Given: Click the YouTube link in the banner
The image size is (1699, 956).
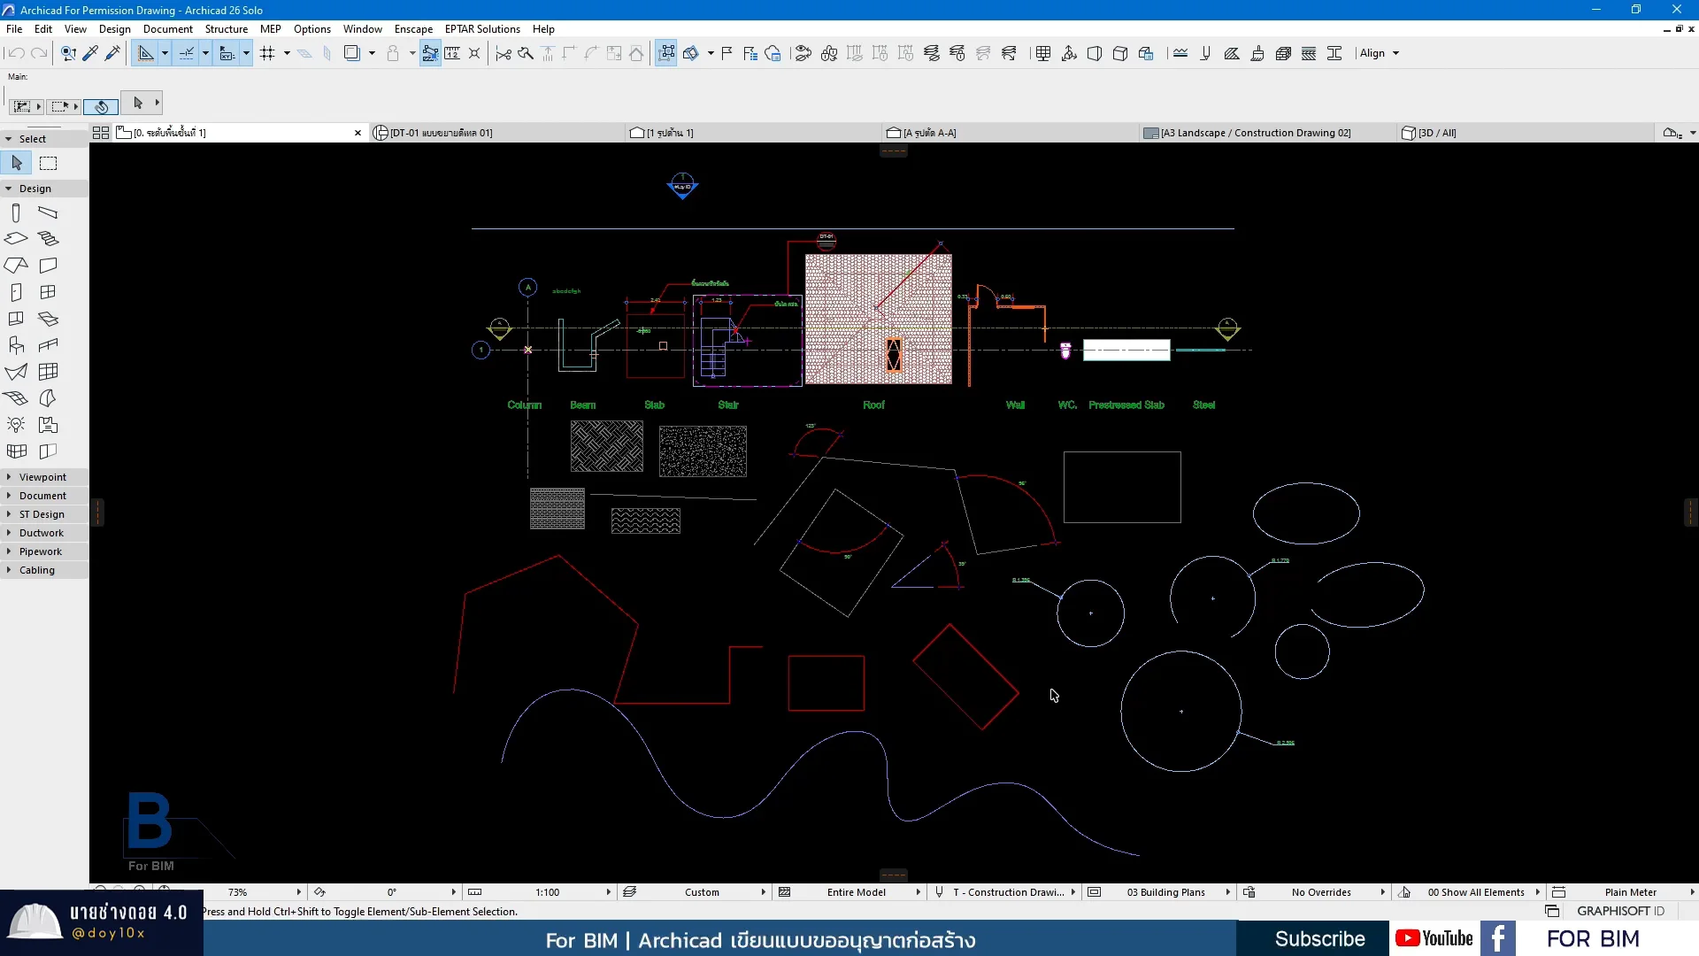Looking at the screenshot, I should [1434, 938].
